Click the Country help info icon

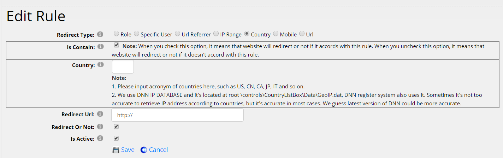(x=100, y=65)
